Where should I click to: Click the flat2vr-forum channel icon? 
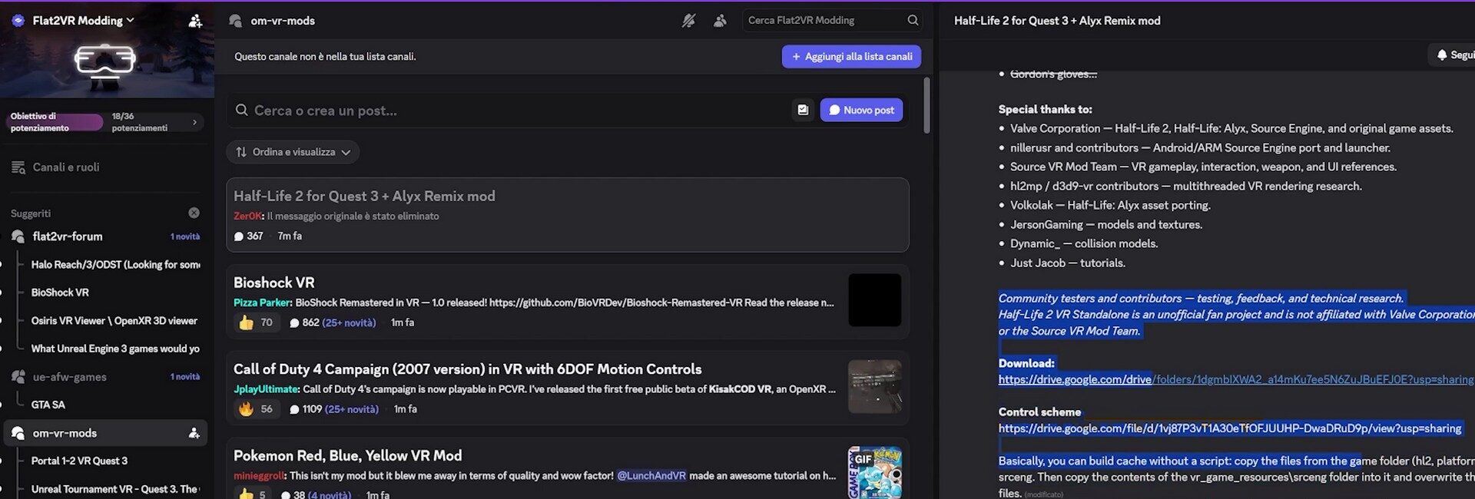pos(18,236)
